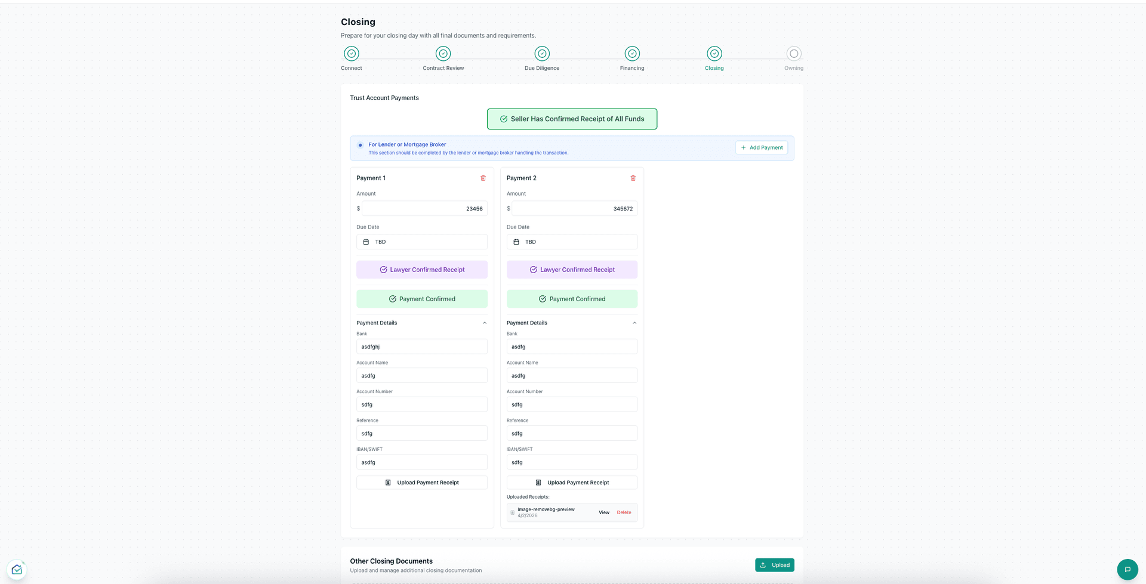Click Payment 1 Reference field

pos(422,433)
